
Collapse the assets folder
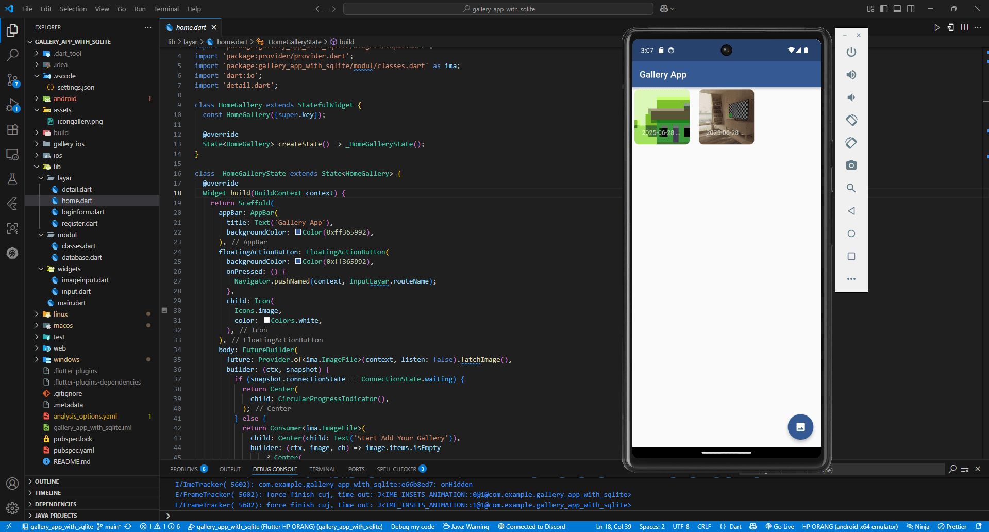click(62, 110)
